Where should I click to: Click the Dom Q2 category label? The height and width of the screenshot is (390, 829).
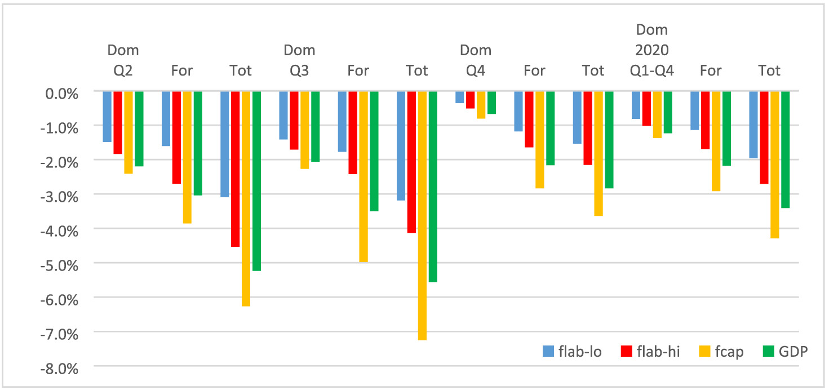(123, 60)
